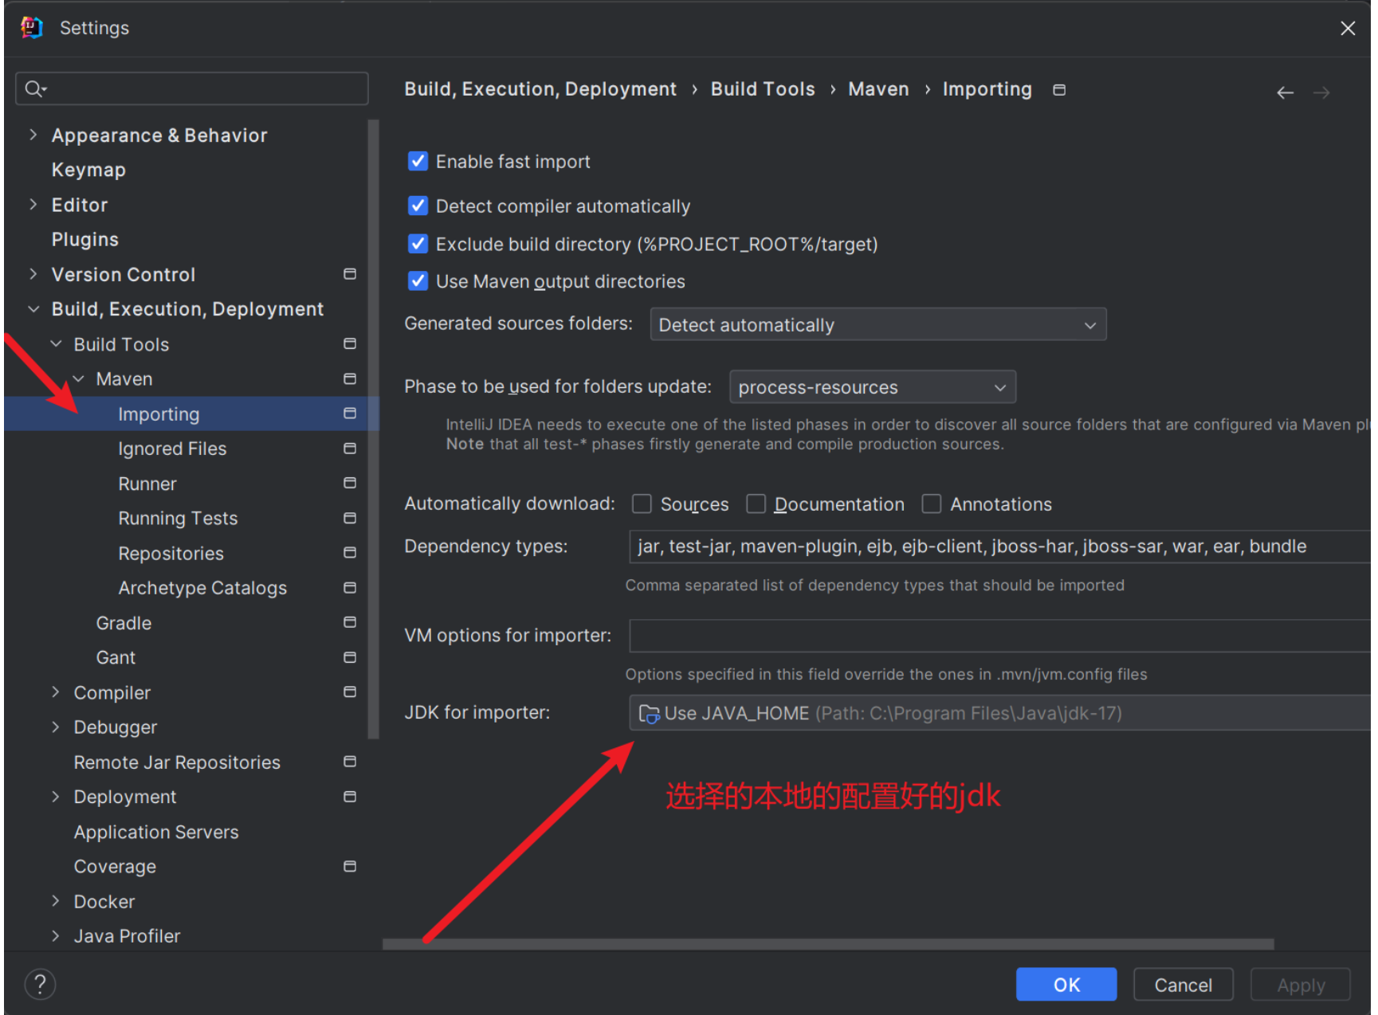This screenshot has height=1015, width=1378.
Task: Click the project-level icon on the Archetype Catalogs row
Action: [349, 587]
